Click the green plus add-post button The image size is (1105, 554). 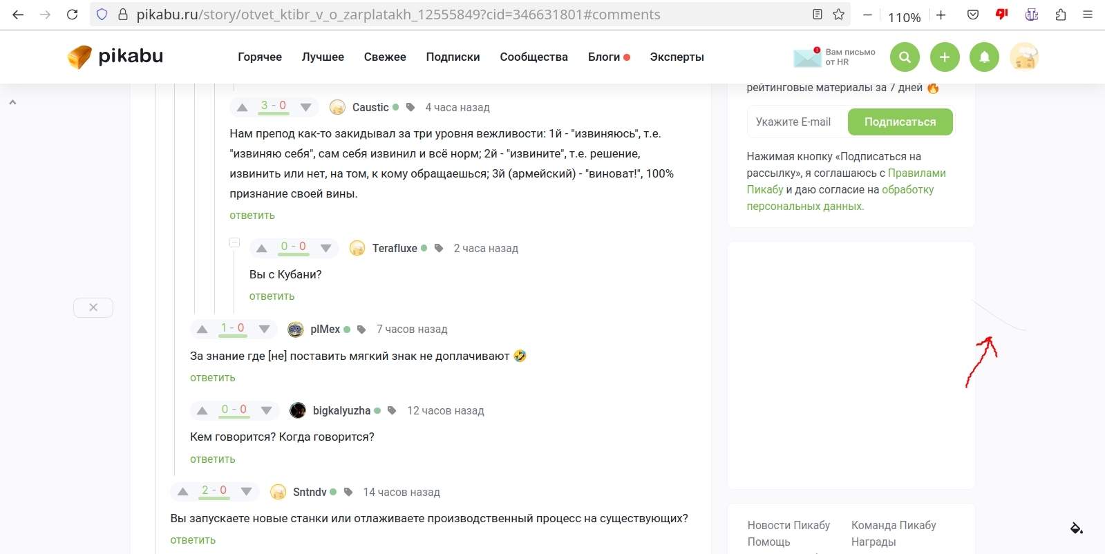tap(945, 57)
